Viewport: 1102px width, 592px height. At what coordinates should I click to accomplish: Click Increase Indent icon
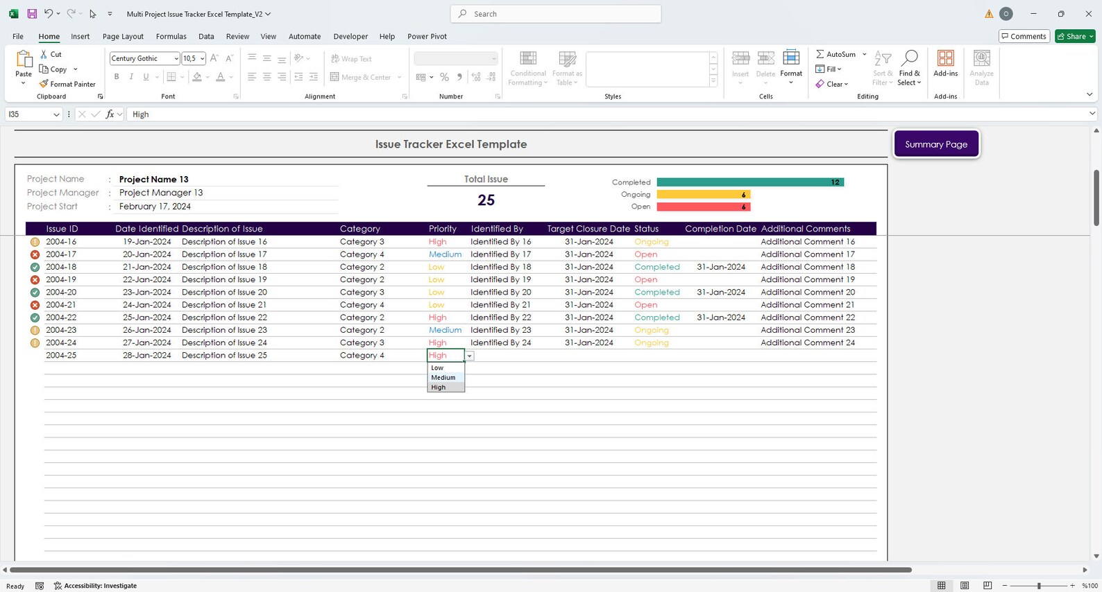click(x=314, y=77)
